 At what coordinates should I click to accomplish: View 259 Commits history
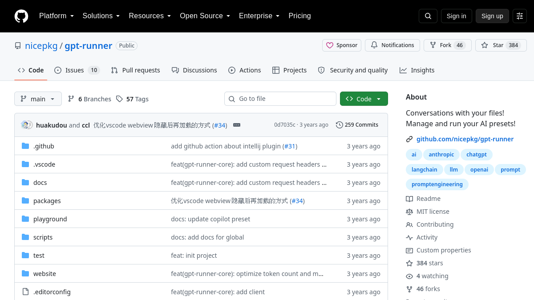(357, 125)
